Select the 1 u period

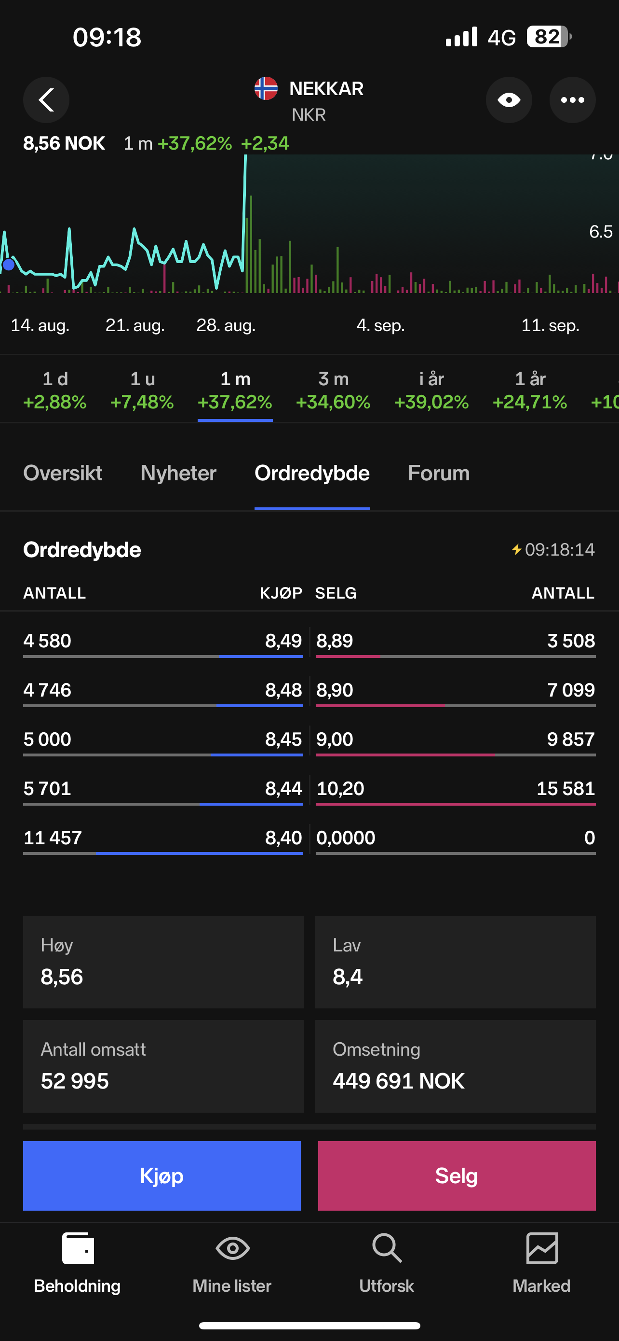[x=142, y=390]
